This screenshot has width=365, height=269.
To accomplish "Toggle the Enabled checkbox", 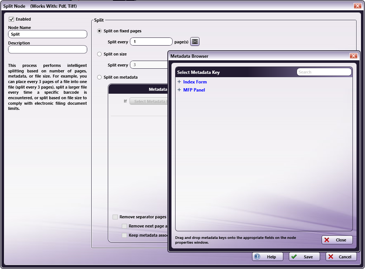I will pos(11,19).
